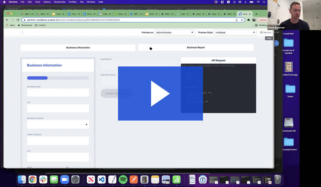Open Google Chrome from the Dock
This screenshot has width=321, height=187.
click(x=32, y=180)
